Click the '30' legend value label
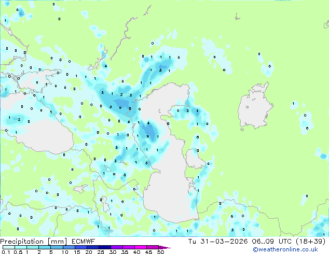 (113, 252)
